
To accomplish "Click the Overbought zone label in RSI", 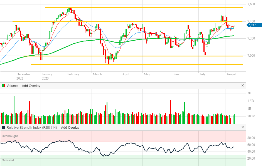I will (x=10, y=136).
